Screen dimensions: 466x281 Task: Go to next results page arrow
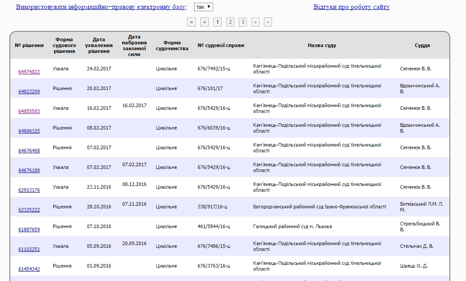click(x=255, y=22)
